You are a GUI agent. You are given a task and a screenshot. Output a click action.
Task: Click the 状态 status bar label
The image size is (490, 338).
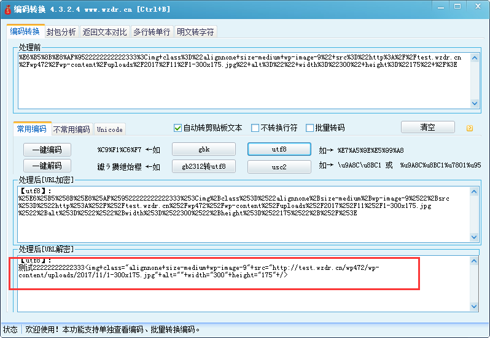click(10, 329)
